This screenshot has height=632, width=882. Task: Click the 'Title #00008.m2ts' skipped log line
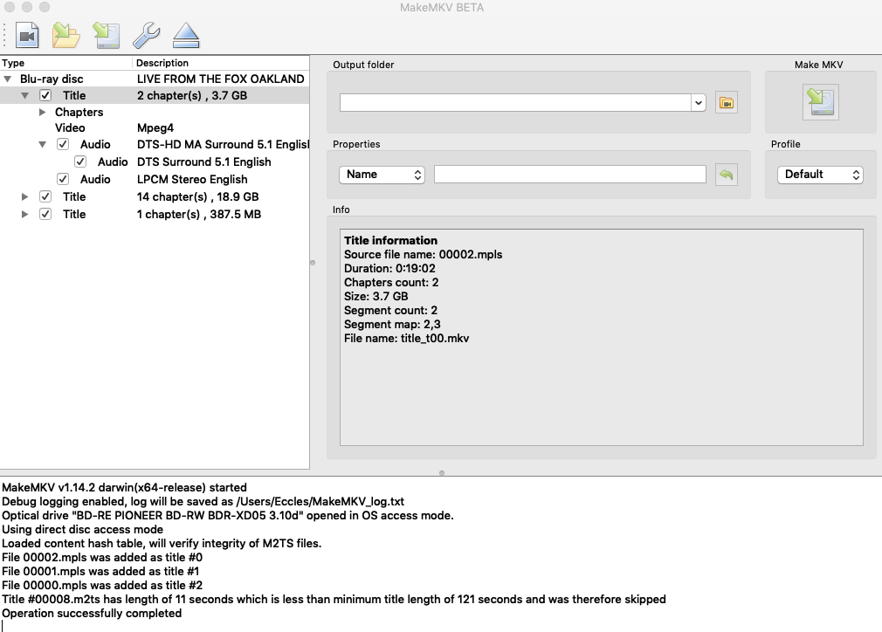pos(334,600)
